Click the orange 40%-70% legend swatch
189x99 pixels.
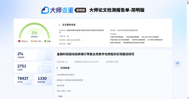click(x=32, y=41)
